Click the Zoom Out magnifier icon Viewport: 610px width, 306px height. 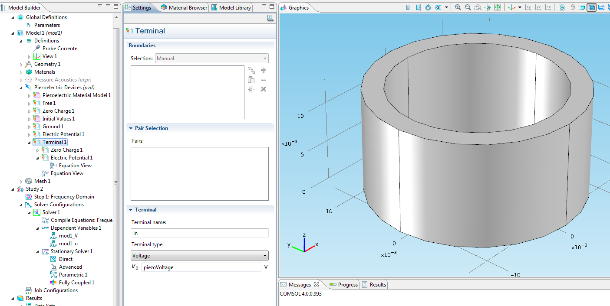point(468,7)
